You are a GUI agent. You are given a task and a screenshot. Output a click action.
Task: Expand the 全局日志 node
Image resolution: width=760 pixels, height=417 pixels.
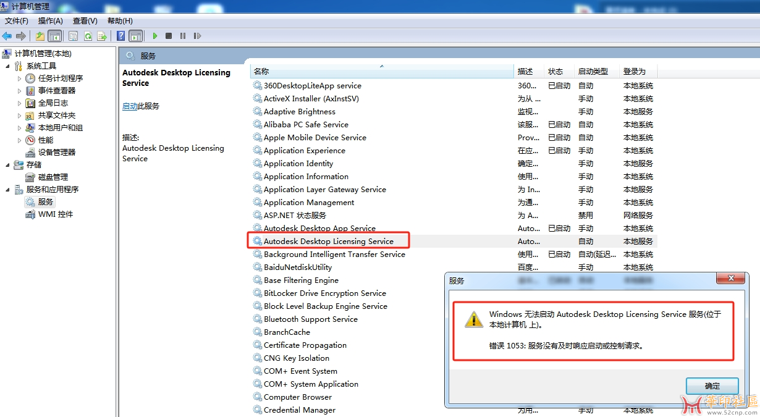coord(20,103)
